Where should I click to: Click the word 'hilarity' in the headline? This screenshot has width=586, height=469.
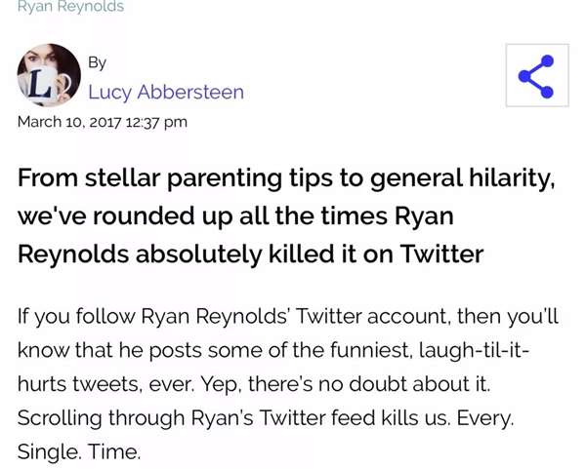point(512,178)
